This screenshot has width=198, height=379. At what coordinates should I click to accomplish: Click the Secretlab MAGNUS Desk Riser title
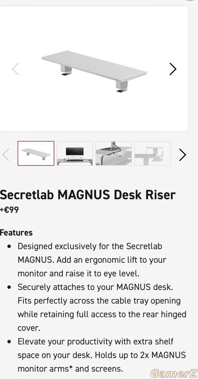pos(87,195)
